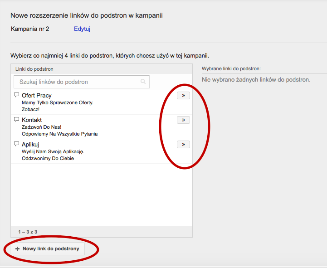Screen dimensions: 327x268
Task: Click the speech bubble icon beside Aplikuj
Action: click(x=17, y=144)
